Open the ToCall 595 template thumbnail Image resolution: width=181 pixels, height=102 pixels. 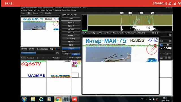click(x=77, y=69)
